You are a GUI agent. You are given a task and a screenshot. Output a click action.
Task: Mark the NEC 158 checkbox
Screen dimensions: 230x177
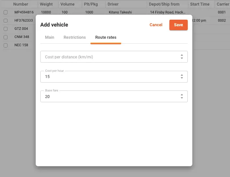6,45
